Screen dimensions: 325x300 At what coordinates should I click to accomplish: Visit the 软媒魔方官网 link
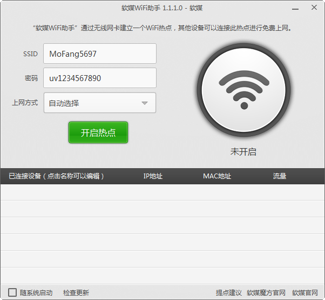pyautogui.click(x=266, y=293)
